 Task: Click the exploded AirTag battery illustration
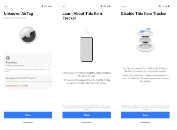pos(145,40)
